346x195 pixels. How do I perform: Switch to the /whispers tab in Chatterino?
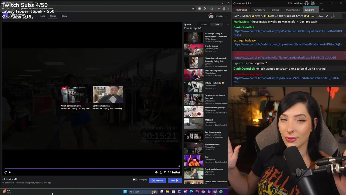(259, 10)
